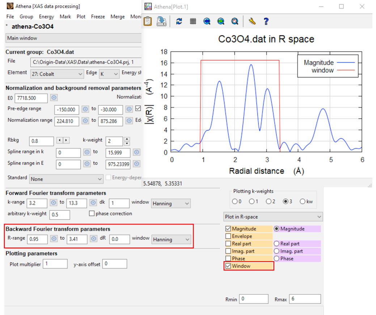The image size is (376, 315).
Task: Click the Athena app icon in title bar
Action: tap(10, 6)
